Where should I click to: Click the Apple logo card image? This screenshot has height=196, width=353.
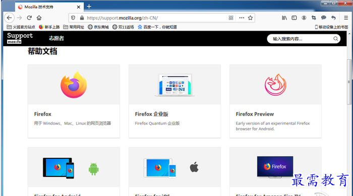[x=194, y=167]
